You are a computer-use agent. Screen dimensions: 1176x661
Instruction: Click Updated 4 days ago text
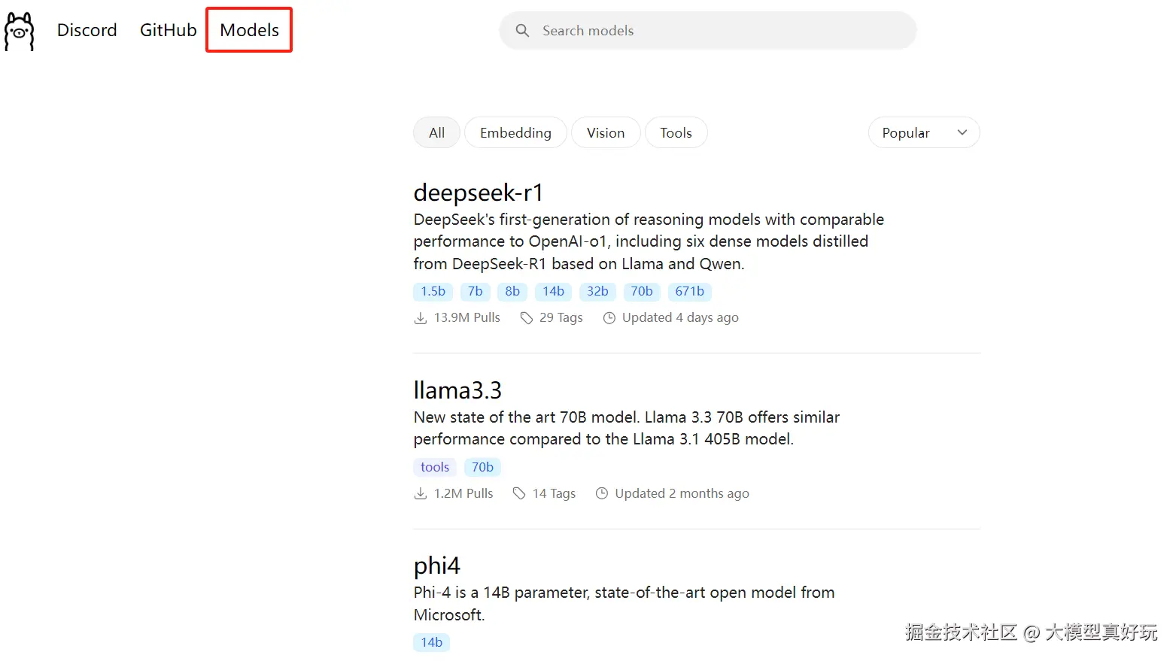(680, 318)
